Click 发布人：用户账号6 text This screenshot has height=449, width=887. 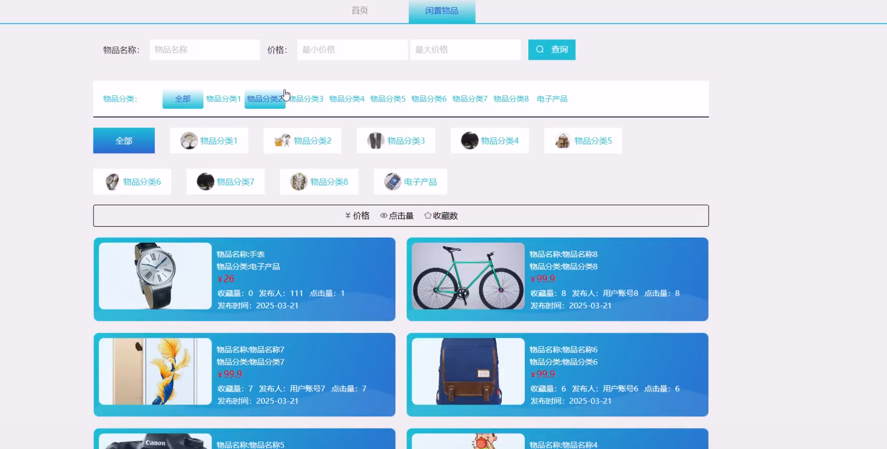pyautogui.click(x=605, y=389)
